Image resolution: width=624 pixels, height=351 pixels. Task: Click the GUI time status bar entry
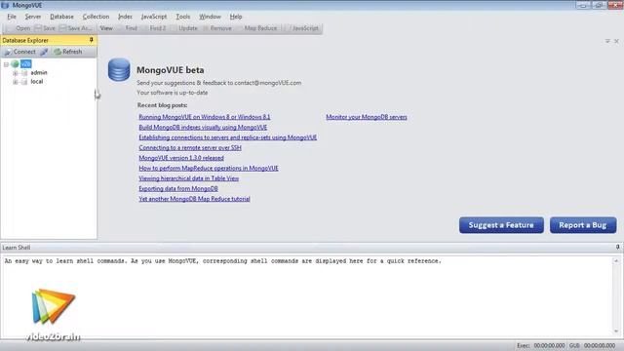592,345
